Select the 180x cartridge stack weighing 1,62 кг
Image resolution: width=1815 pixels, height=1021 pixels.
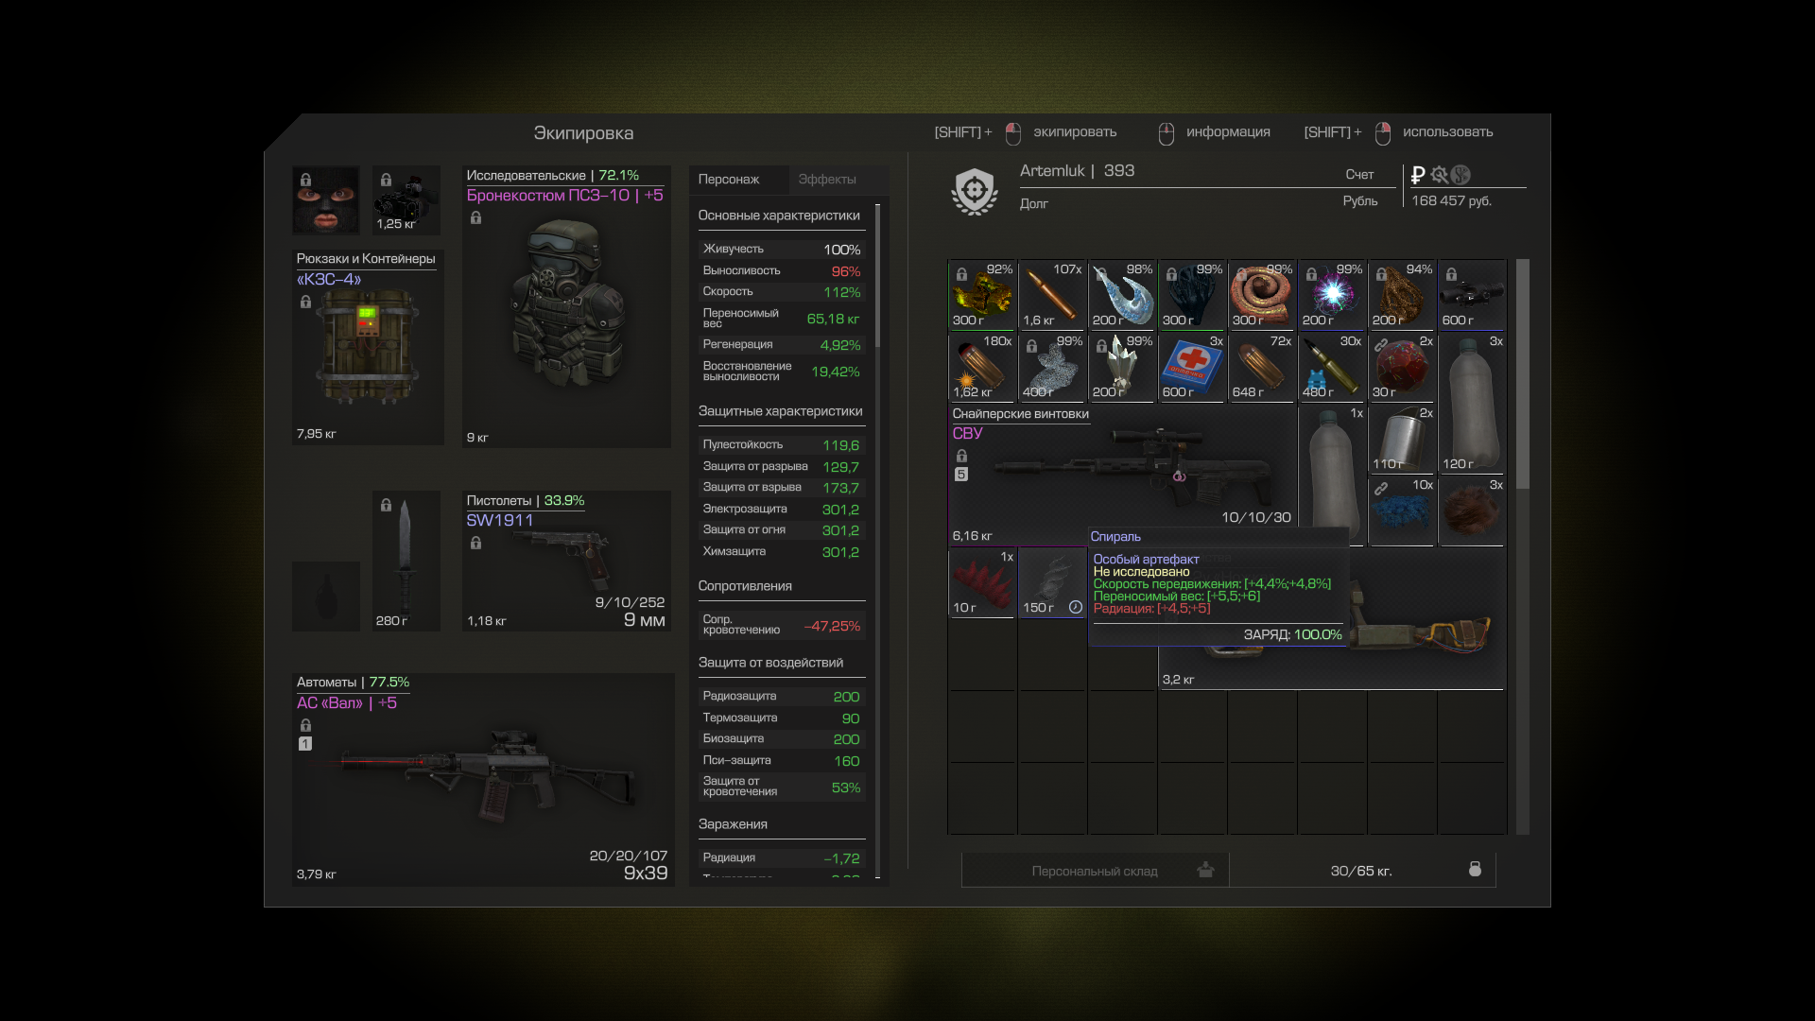(x=982, y=367)
